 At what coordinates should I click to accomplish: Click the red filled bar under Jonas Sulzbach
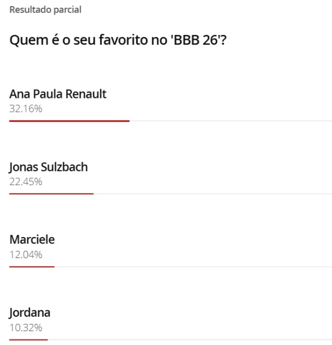[51, 193]
